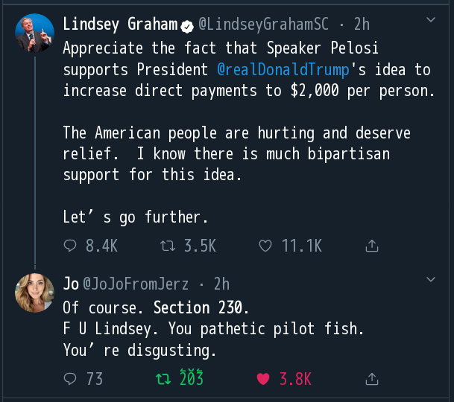Retweet Lindsey Graham's tweet
Viewport: 454px width, 402px height.
(x=168, y=245)
